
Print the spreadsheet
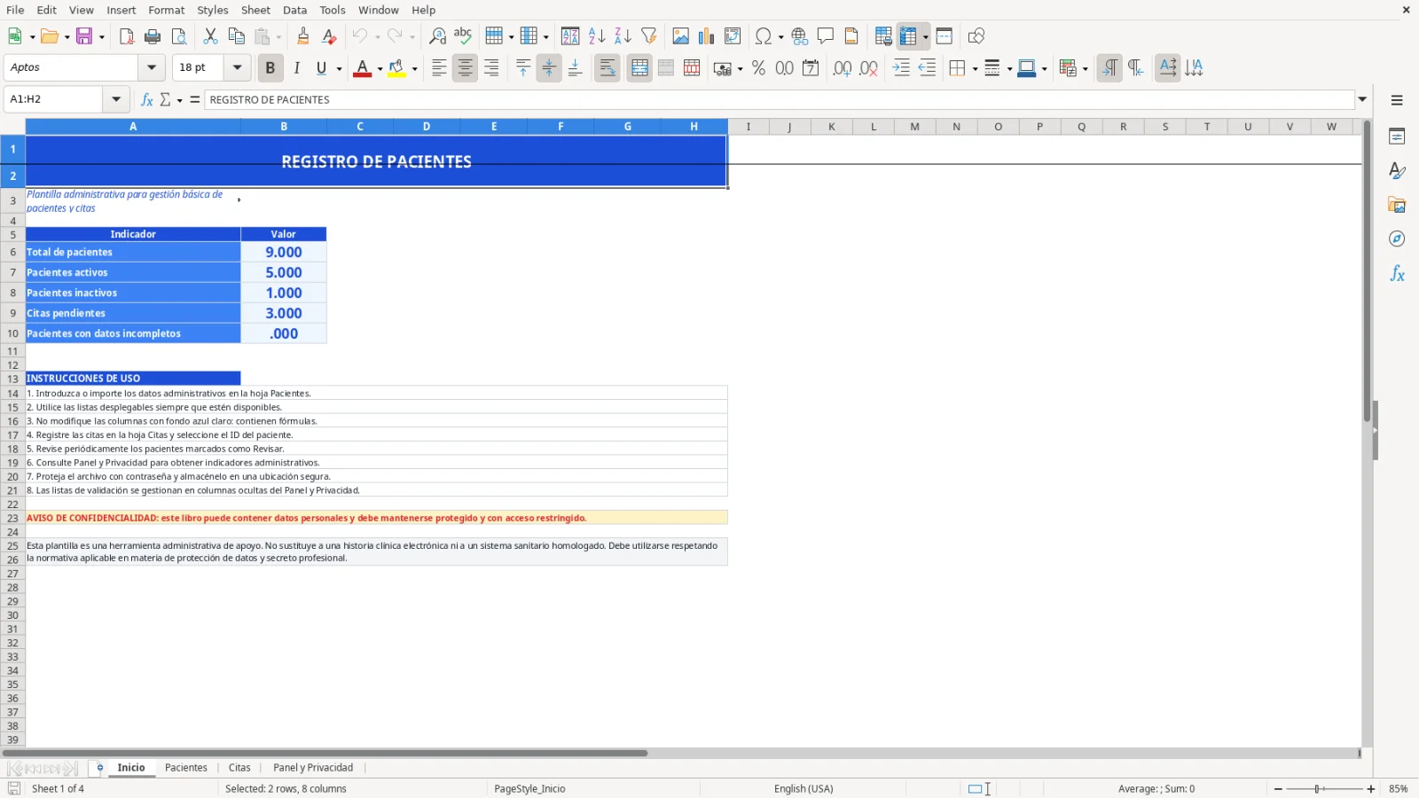coord(153,36)
